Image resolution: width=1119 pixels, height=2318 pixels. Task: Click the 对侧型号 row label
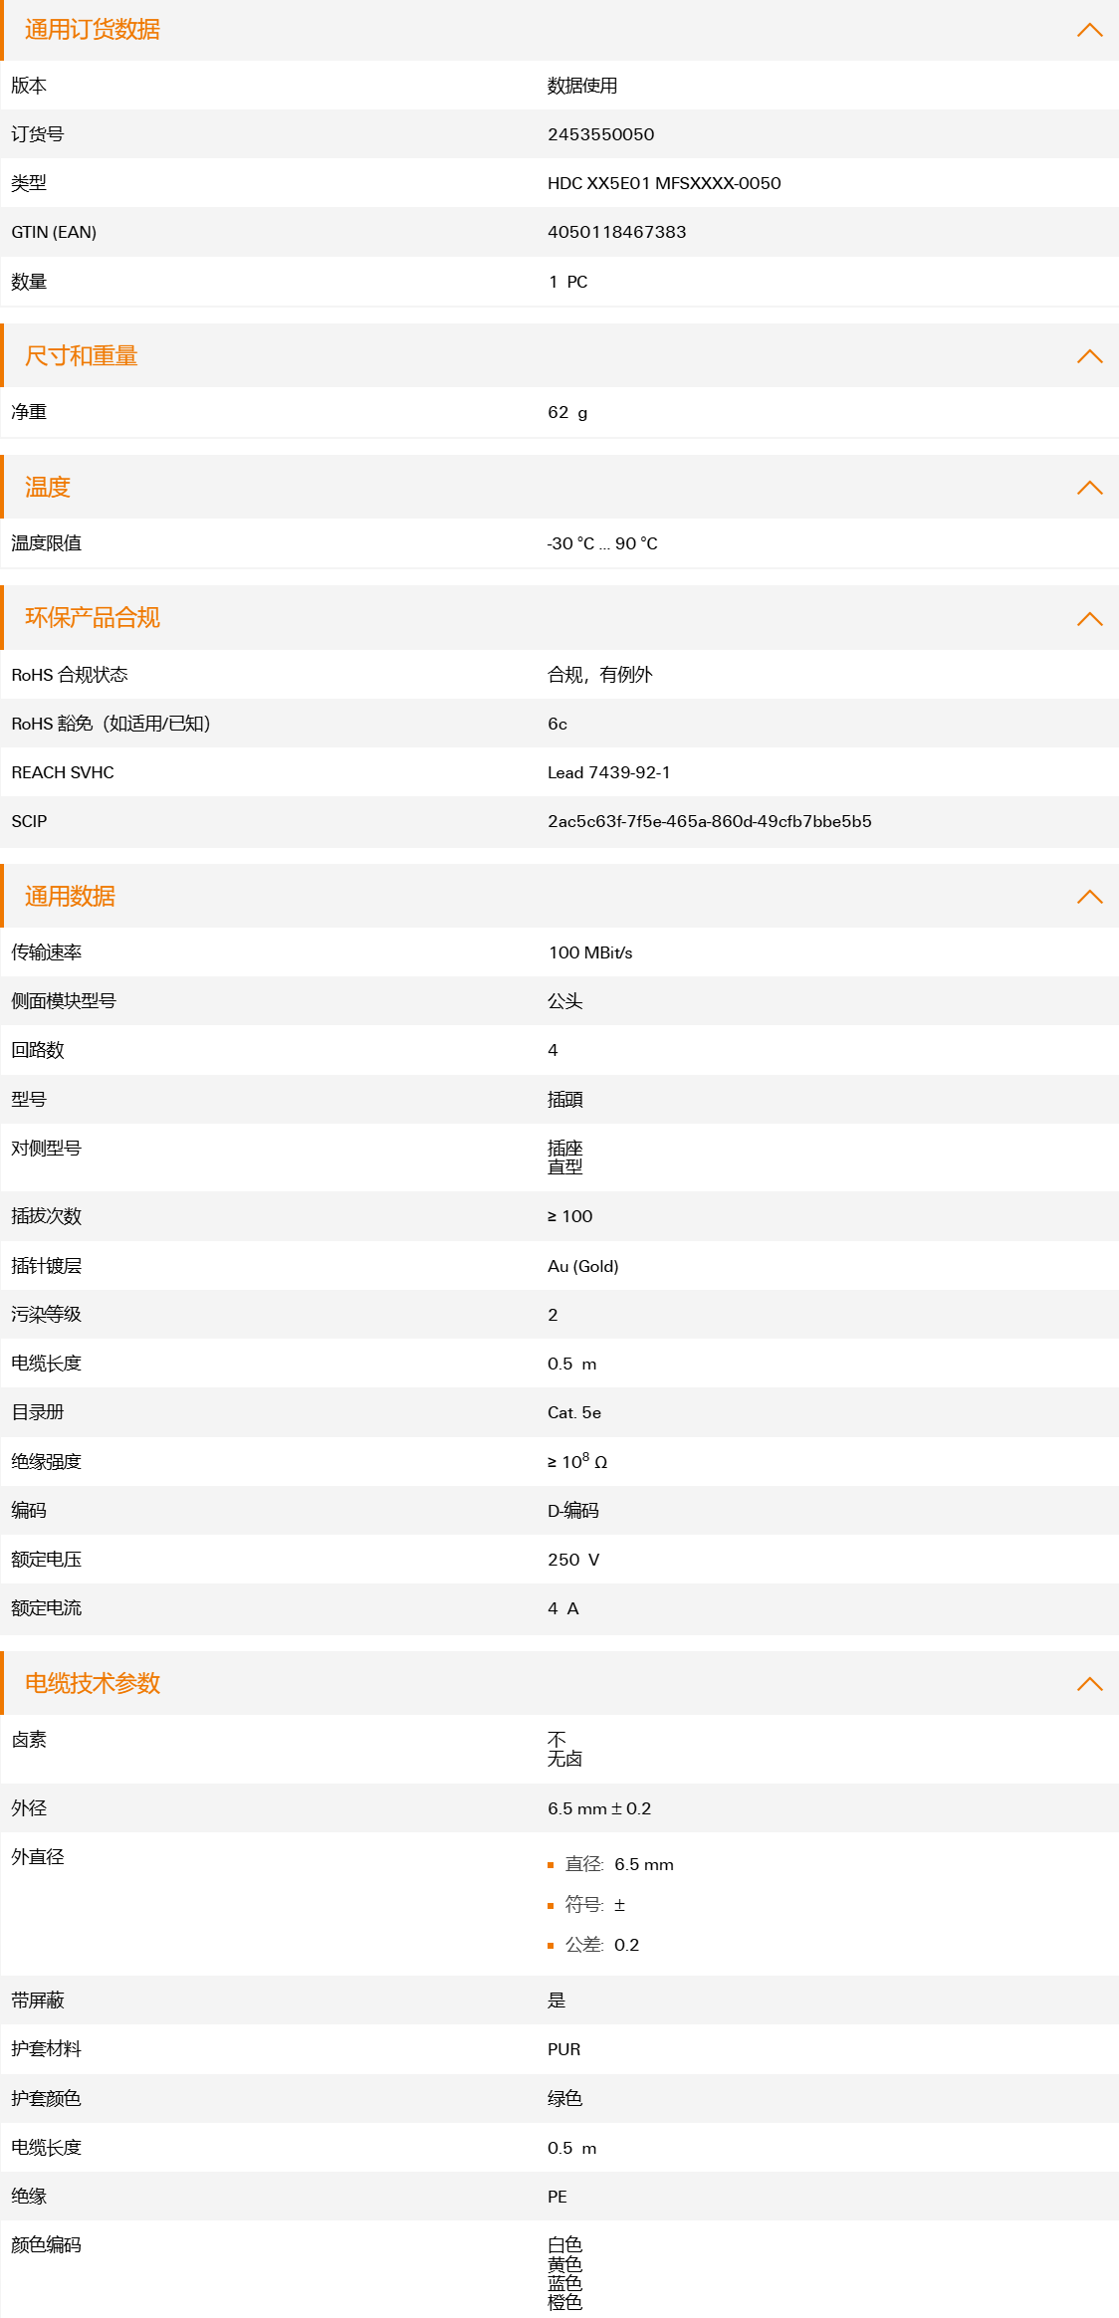click(x=46, y=1149)
